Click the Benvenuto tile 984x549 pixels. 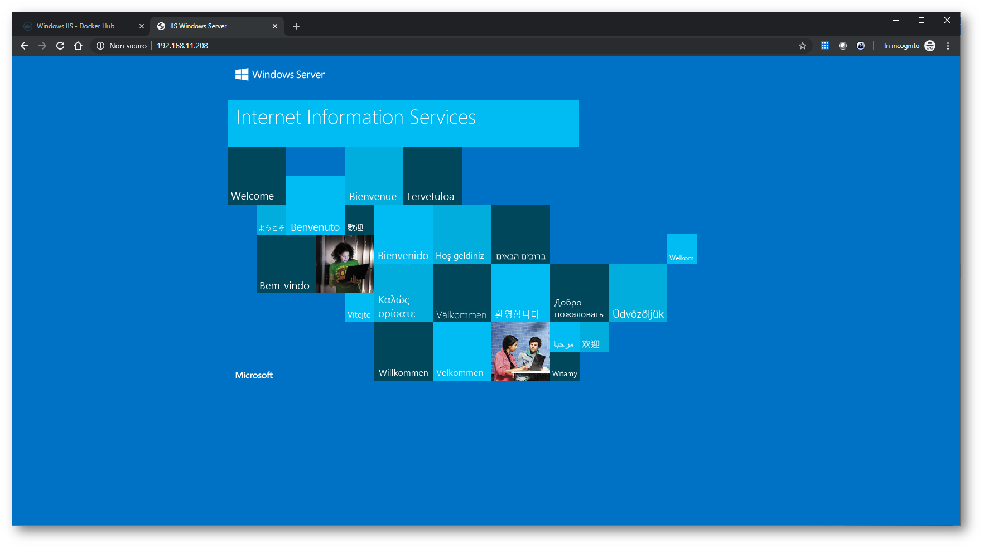[315, 205]
